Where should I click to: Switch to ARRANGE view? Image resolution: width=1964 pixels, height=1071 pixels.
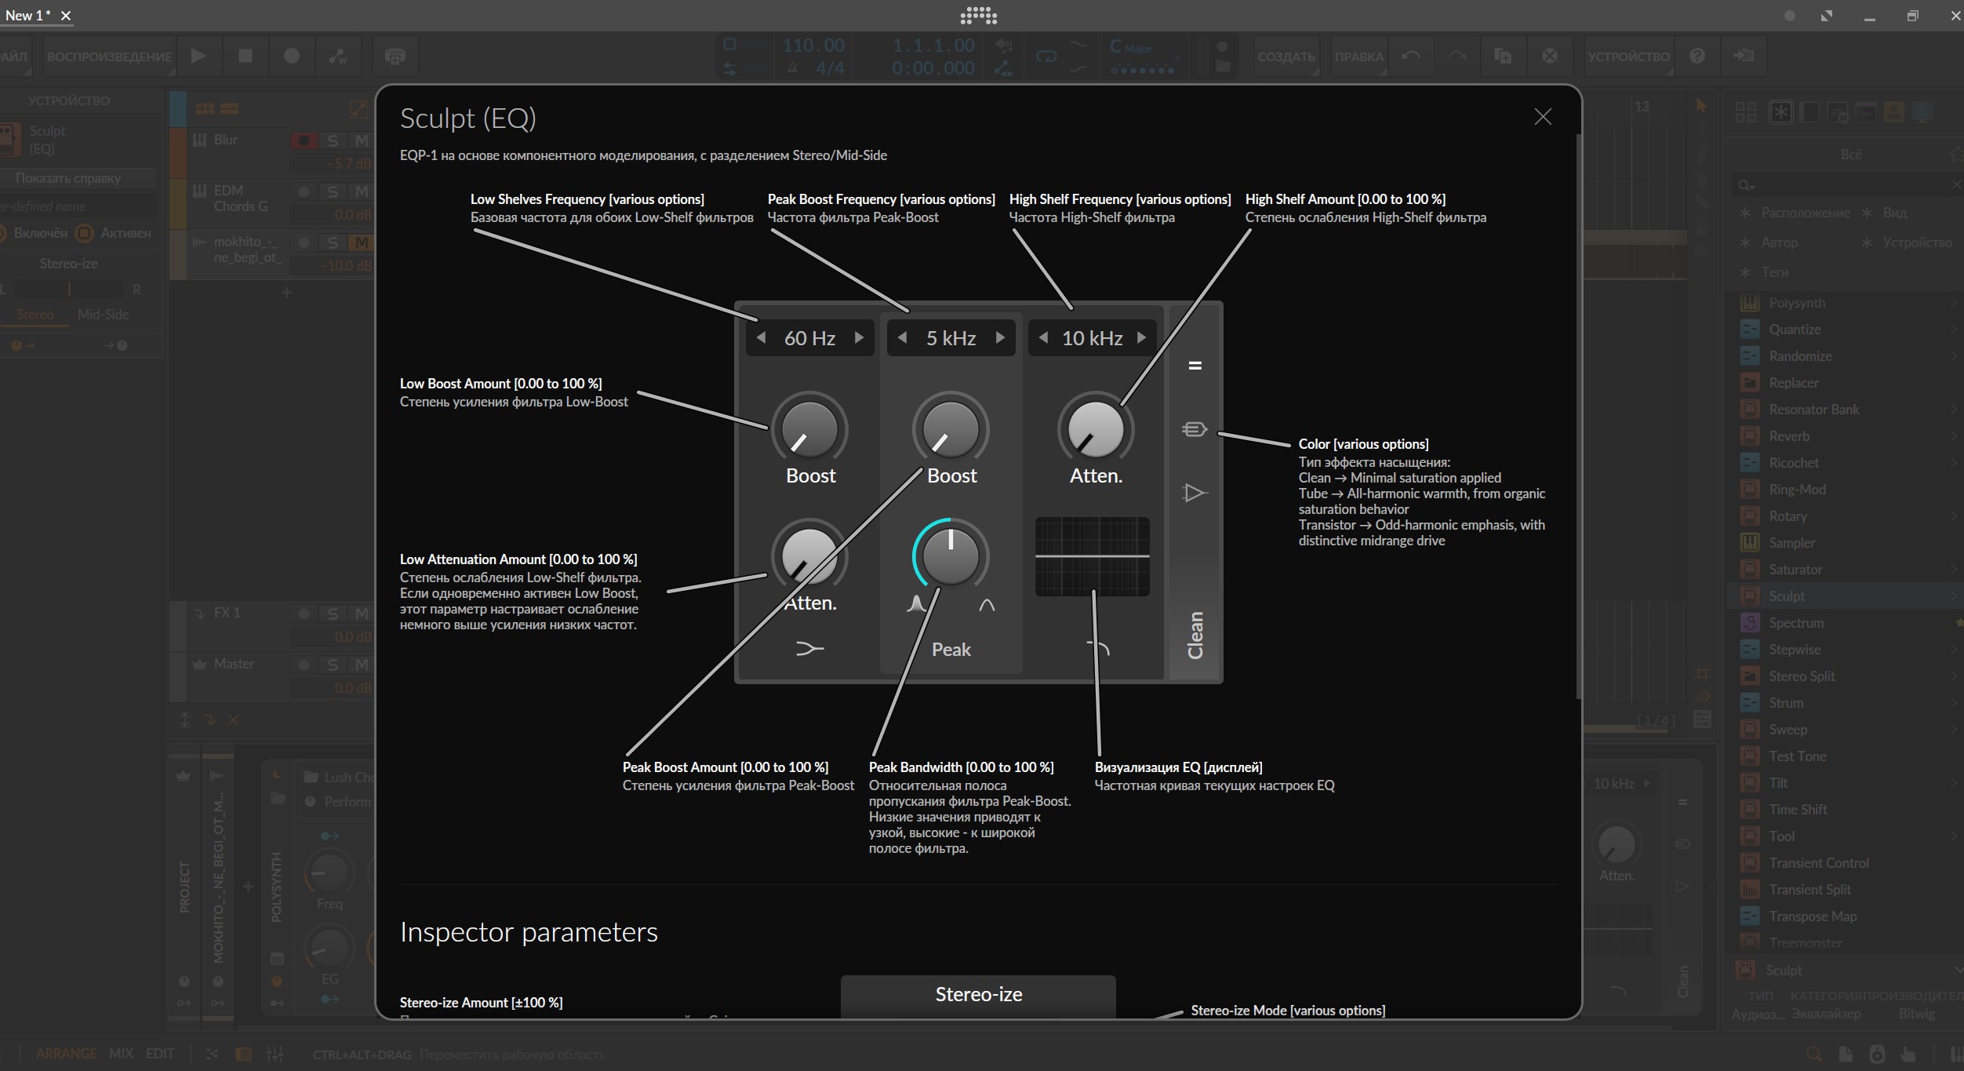(66, 1053)
